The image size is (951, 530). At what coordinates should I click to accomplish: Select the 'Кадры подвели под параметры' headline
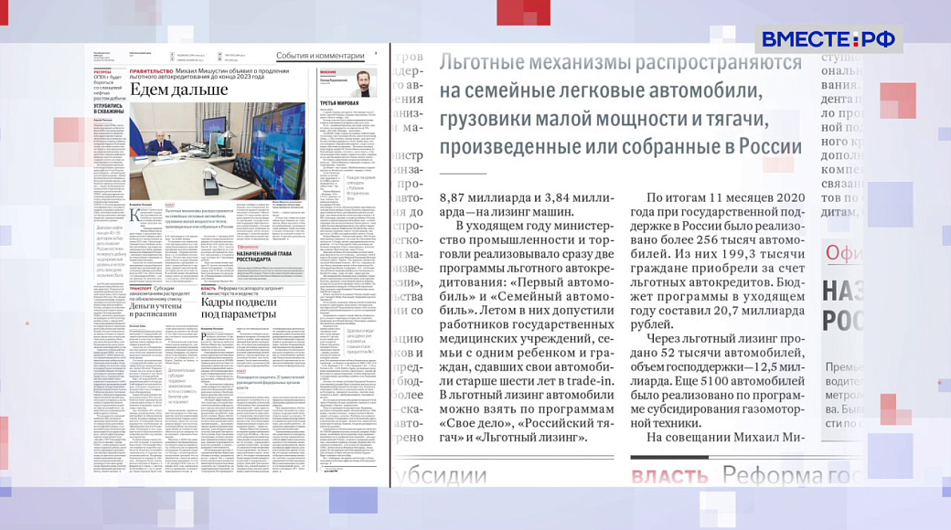239,308
